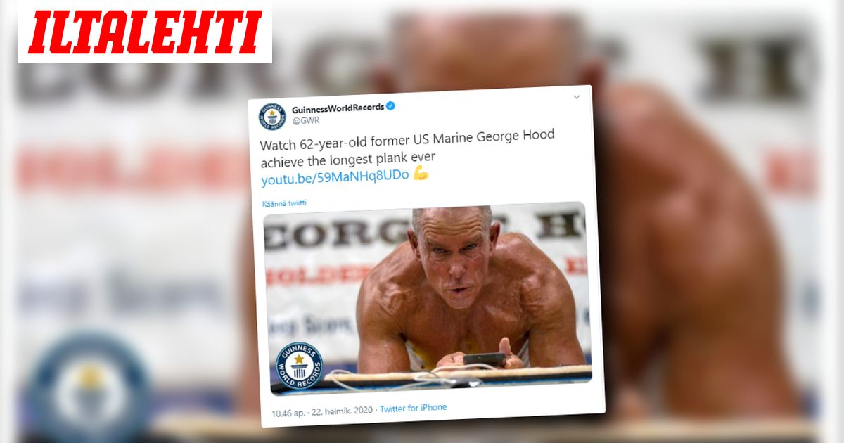Image resolution: width=844 pixels, height=443 pixels.
Task: Open the planking man tweet photo
Action: 427,300
